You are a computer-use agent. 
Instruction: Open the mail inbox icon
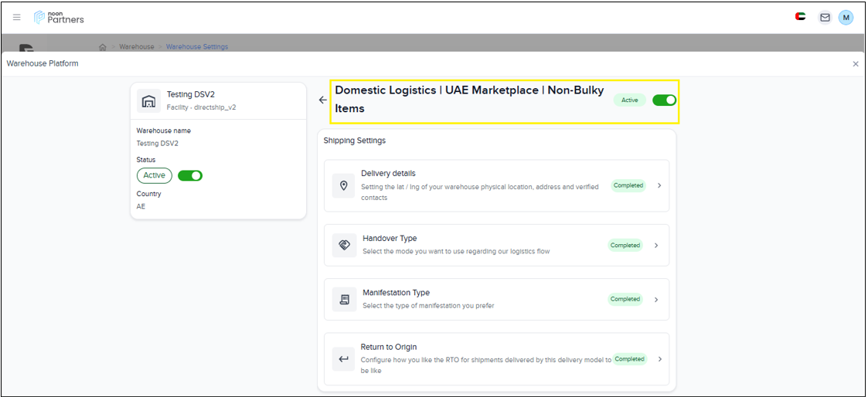[x=825, y=17]
